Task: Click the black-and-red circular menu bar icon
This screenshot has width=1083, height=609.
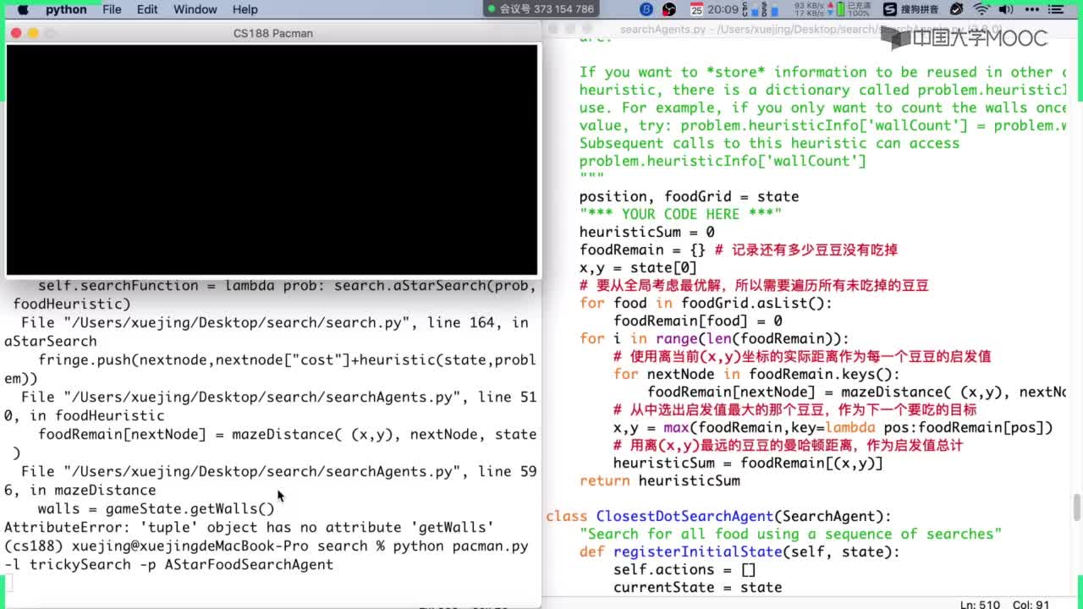Action: (x=670, y=9)
